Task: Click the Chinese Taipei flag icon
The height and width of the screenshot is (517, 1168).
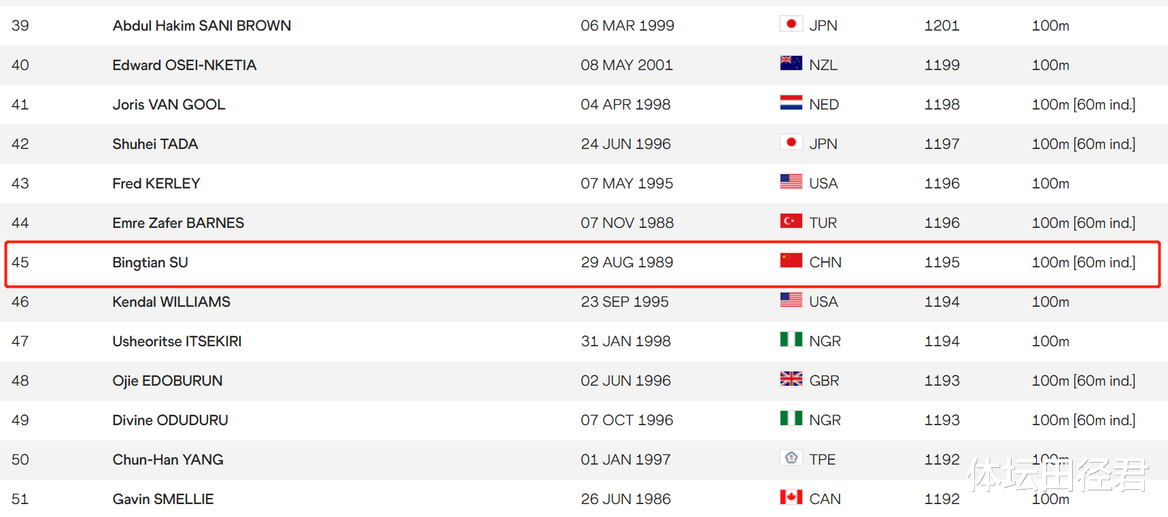Action: (x=791, y=458)
